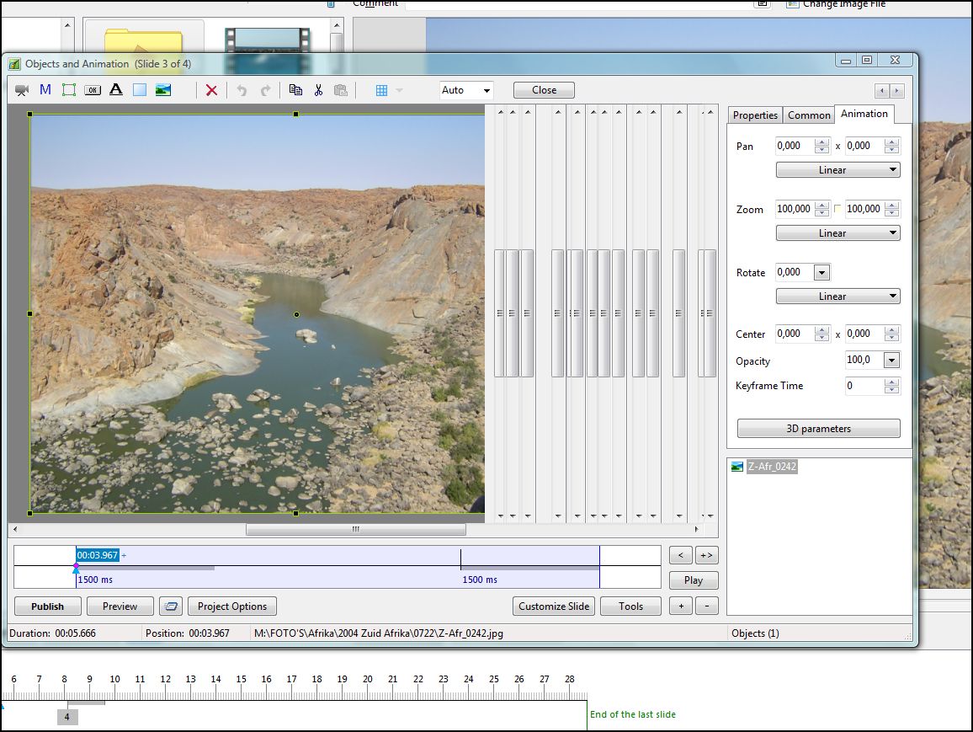973x732 pixels.
Task: Select the Mask (M) tool
Action: [x=45, y=90]
